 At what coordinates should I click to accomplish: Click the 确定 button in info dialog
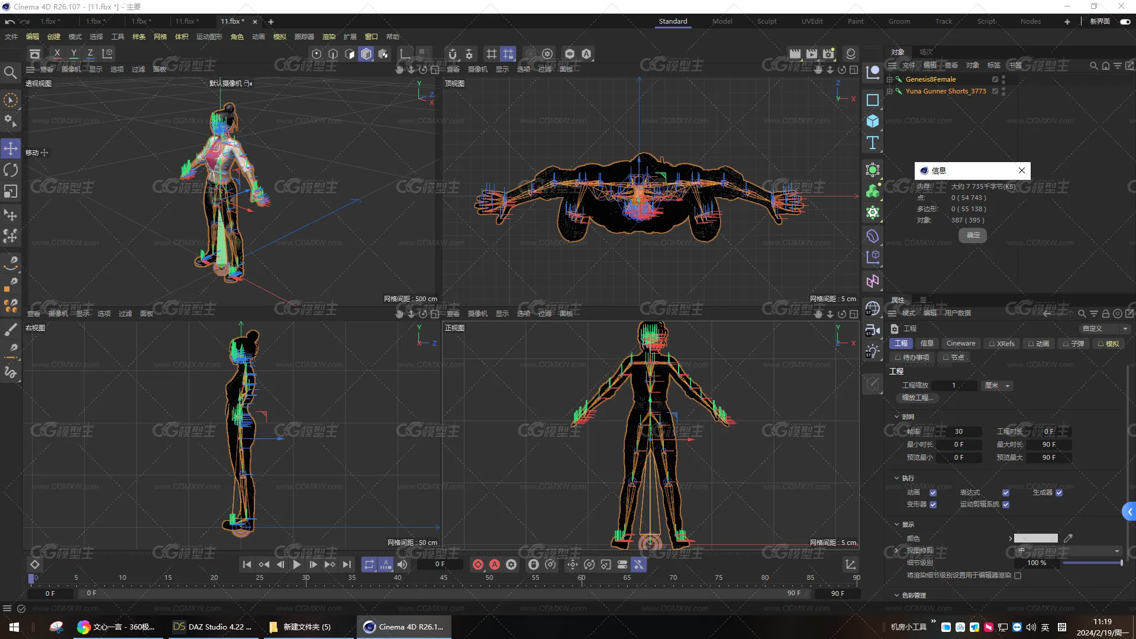point(973,235)
